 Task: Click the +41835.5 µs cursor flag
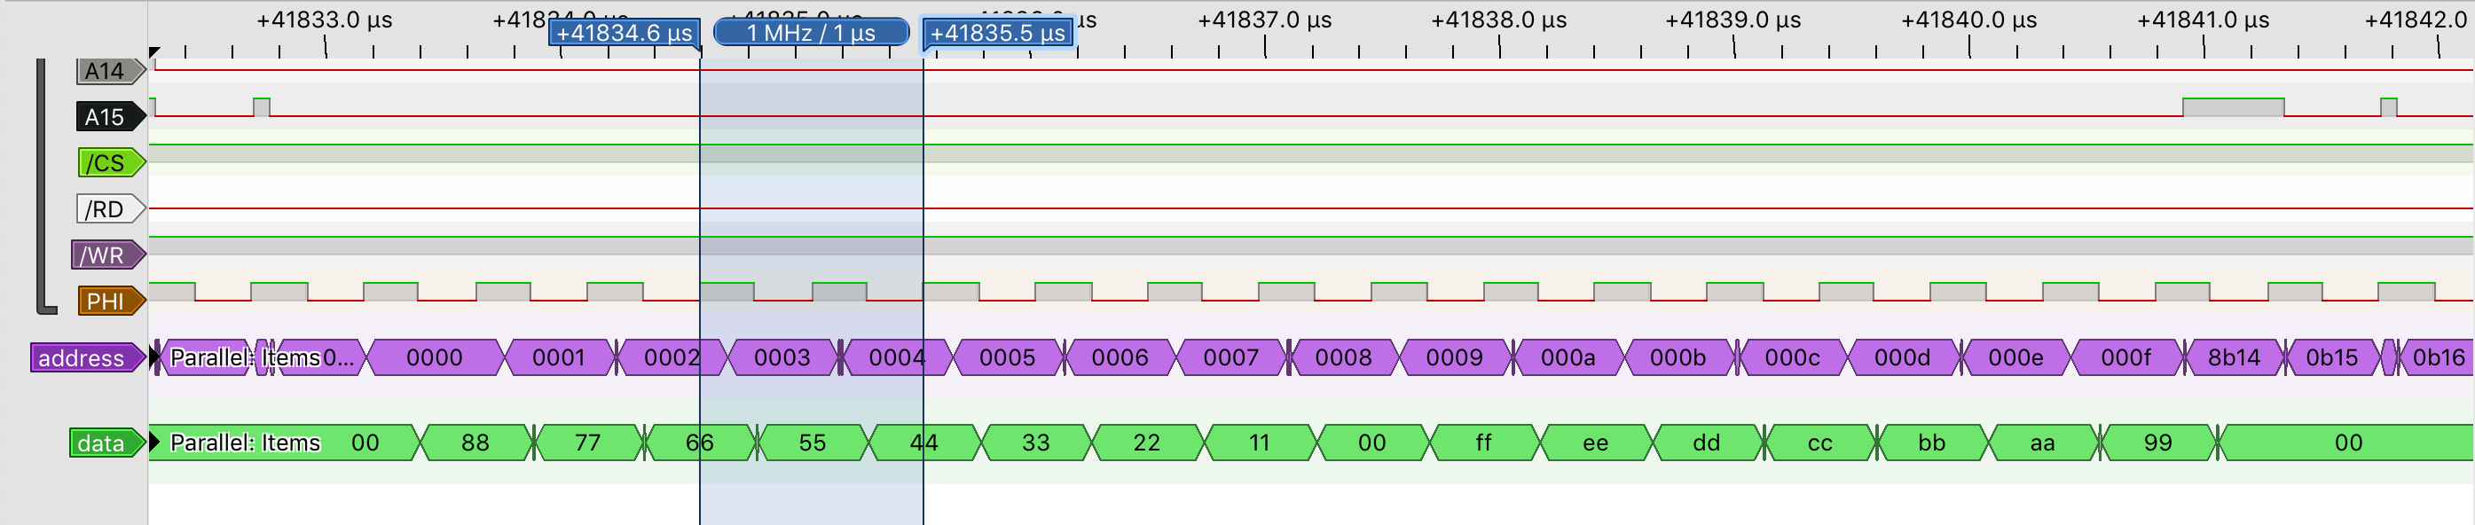997,33
